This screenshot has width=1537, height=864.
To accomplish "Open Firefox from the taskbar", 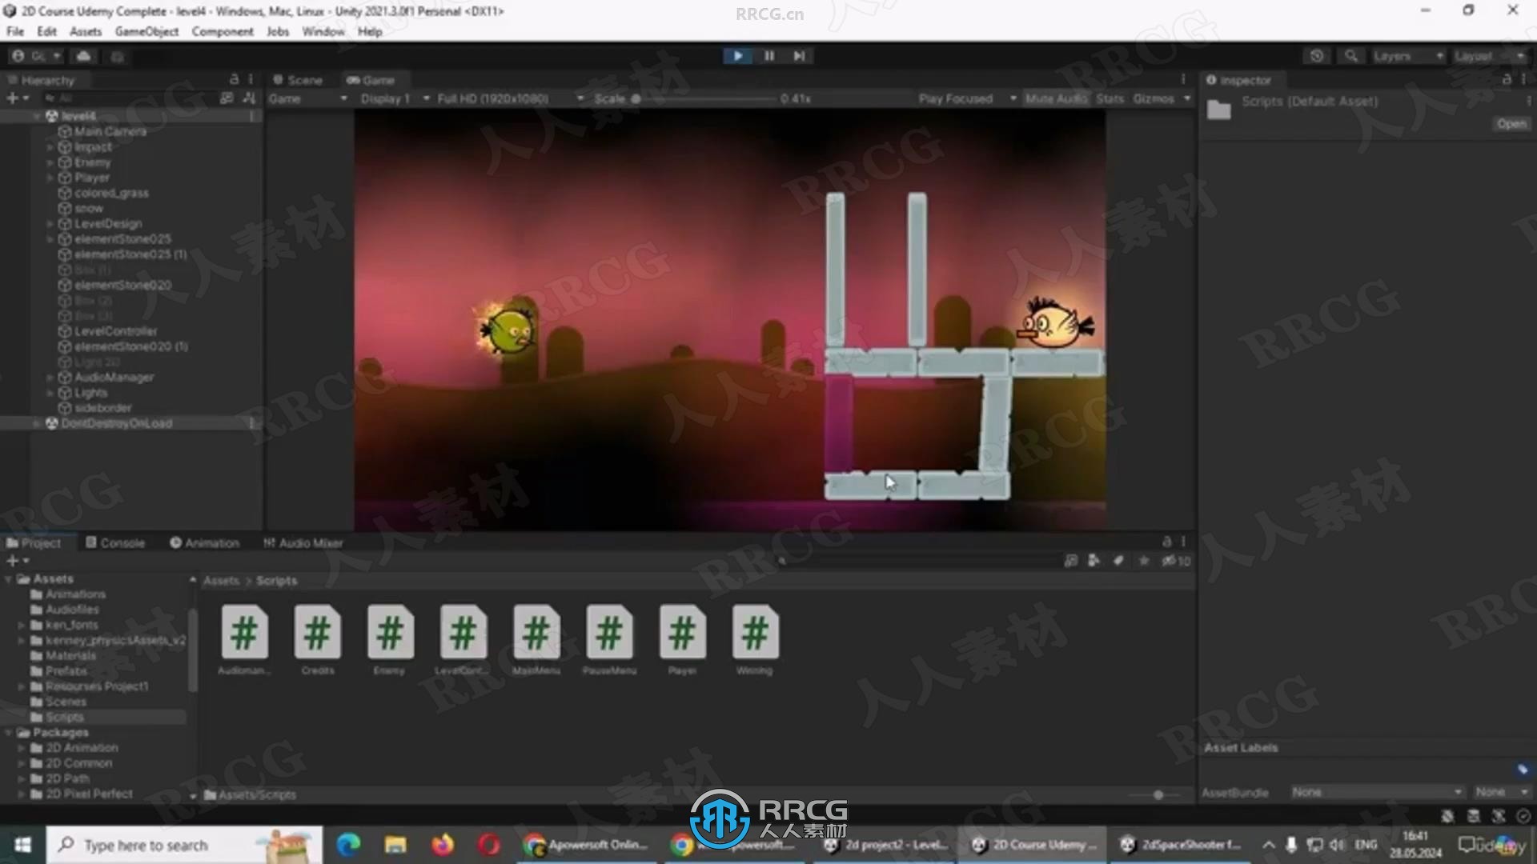I will (442, 845).
